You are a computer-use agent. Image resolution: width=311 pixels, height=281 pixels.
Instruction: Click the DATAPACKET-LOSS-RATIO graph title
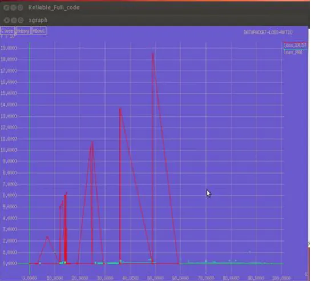click(268, 32)
